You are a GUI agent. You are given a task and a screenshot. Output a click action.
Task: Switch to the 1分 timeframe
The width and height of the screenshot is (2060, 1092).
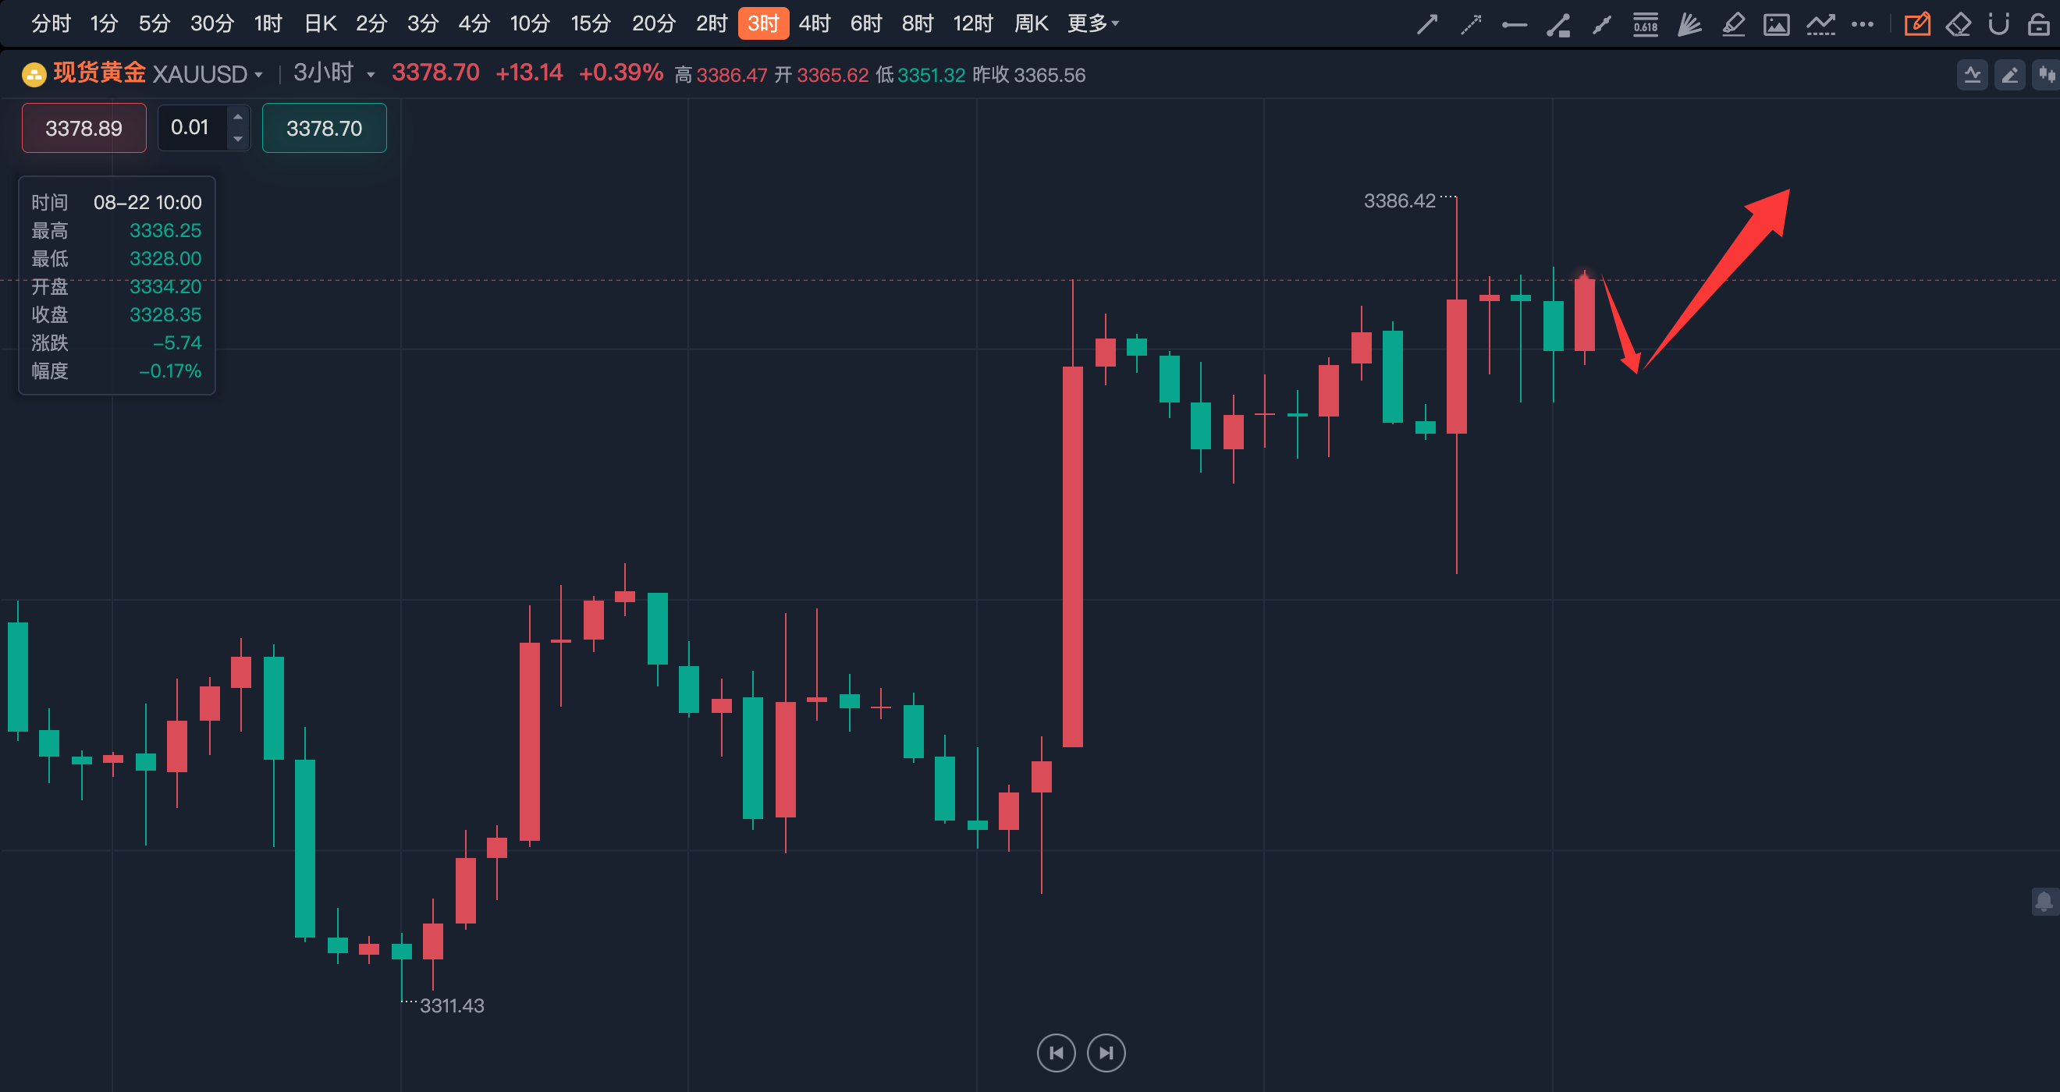click(x=104, y=24)
